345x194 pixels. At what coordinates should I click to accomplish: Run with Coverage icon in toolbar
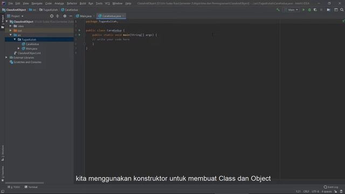click(x=315, y=10)
